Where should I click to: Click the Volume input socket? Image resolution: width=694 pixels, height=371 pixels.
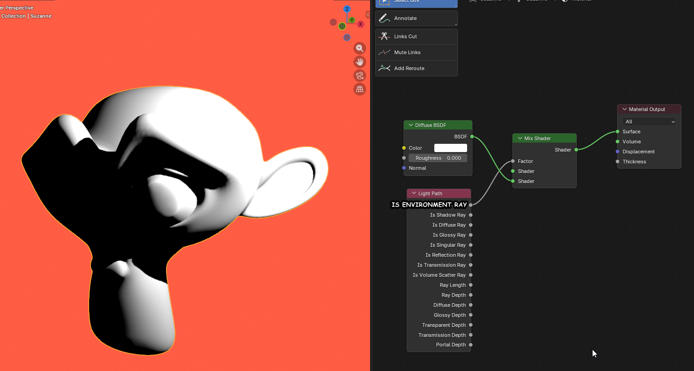pos(618,142)
